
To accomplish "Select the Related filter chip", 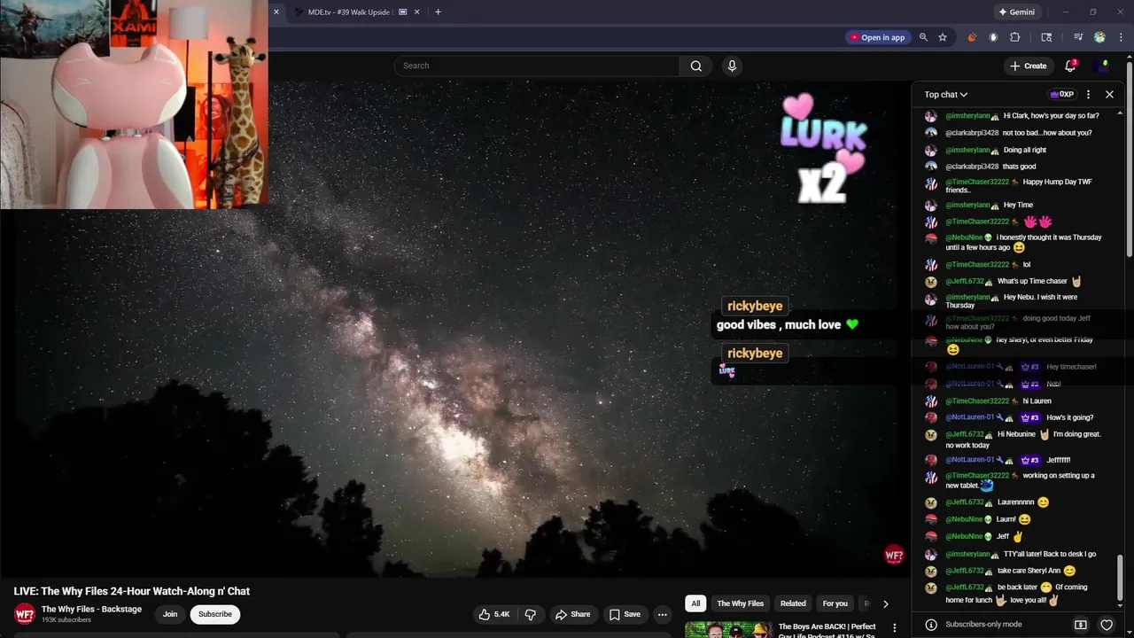I will tap(793, 603).
